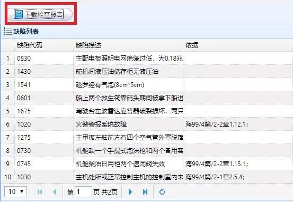293x202 pixels.
Task: Click the blue report icon on download button
Action: 19,14
